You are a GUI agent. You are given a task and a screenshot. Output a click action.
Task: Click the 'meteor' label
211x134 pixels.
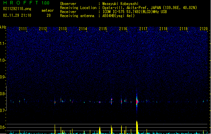(x=48, y=10)
